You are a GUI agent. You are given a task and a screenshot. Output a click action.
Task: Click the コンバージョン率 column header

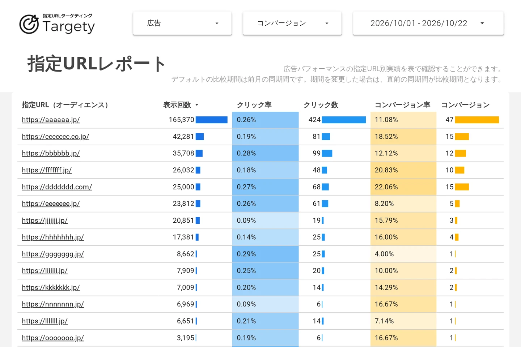[x=402, y=105]
